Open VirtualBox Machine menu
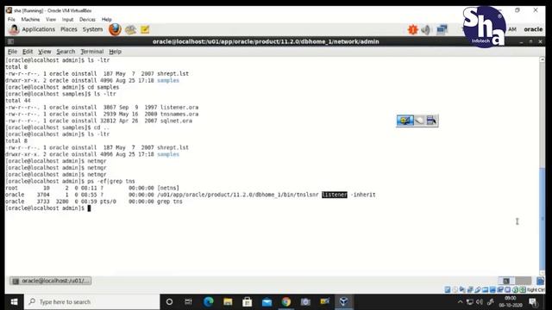Image resolution: width=552 pixels, height=310 pixels. point(30,19)
